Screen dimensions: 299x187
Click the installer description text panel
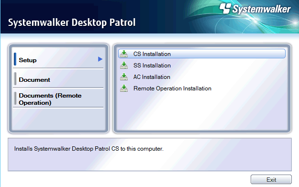(150, 154)
